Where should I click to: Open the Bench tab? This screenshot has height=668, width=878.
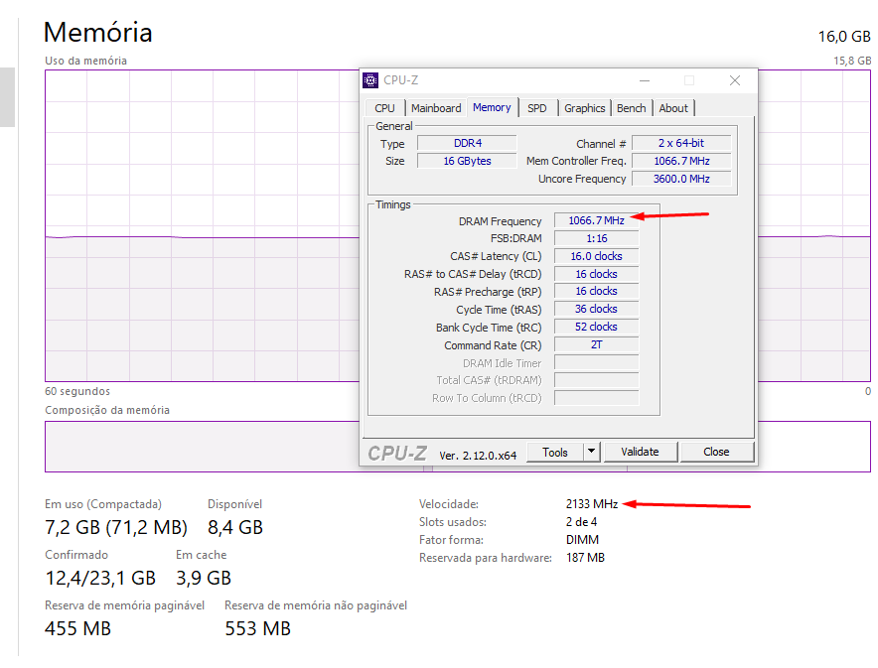631,108
